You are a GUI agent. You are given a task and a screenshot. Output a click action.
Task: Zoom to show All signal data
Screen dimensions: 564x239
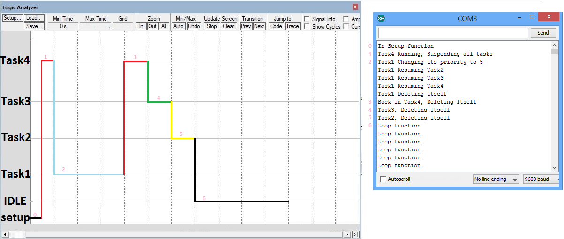coord(164,26)
